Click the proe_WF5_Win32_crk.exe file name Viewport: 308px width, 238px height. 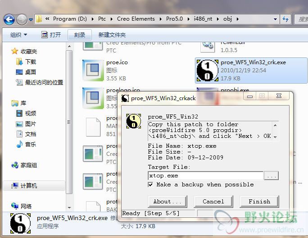(253, 62)
